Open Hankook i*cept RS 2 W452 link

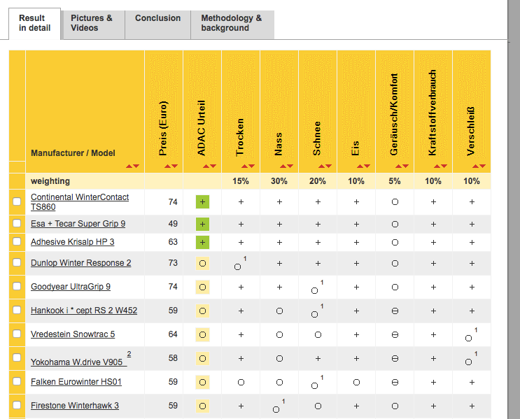point(84,311)
